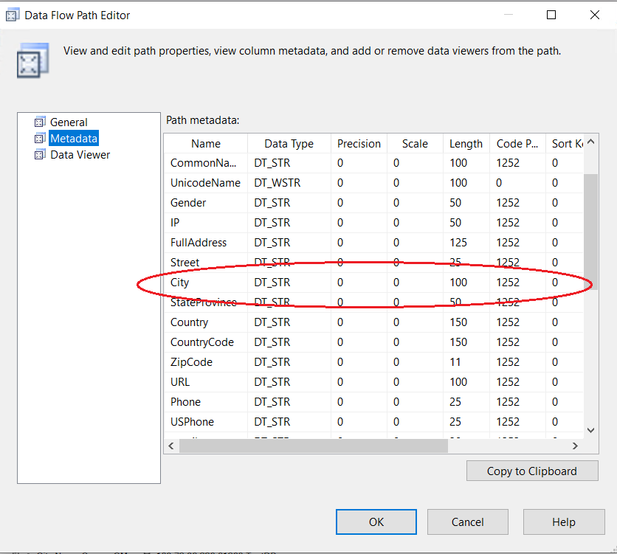The width and height of the screenshot is (617, 554).
Task: Select the ZipCode row name cell
Action: click(191, 362)
